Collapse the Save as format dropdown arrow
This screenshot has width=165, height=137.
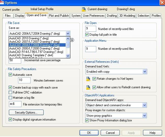68,34
